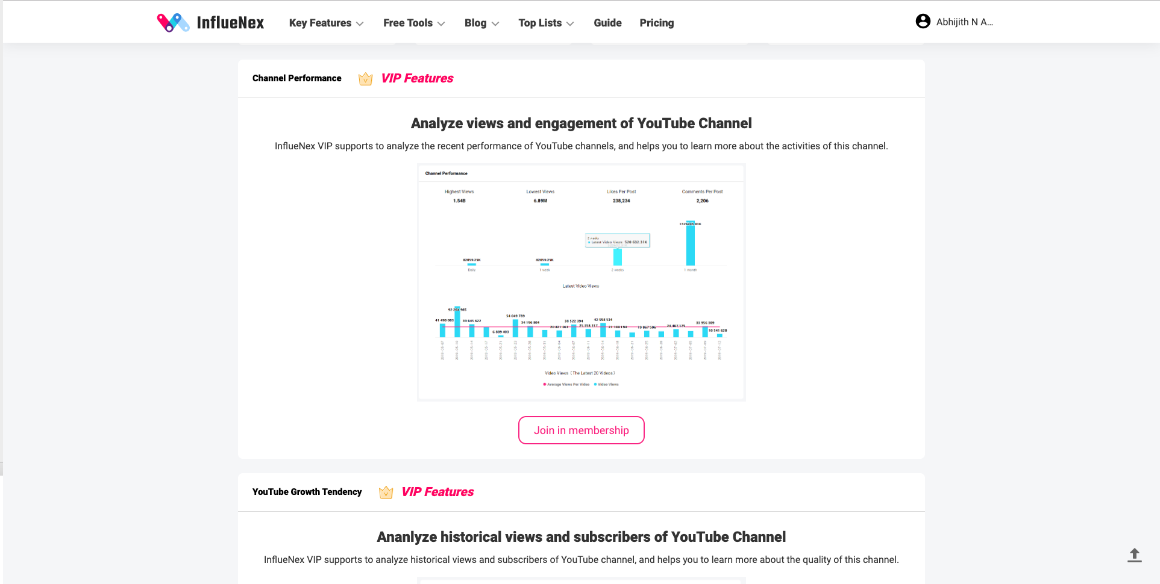Click crown icon beside Channel Performance
The width and height of the screenshot is (1160, 584).
365,79
